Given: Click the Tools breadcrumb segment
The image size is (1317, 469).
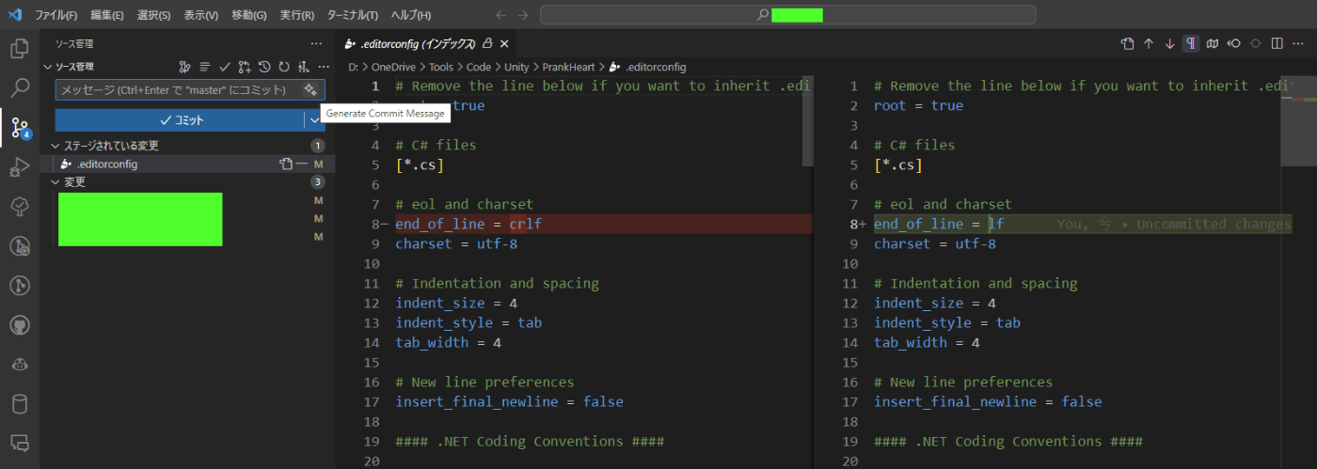Looking at the screenshot, I should pos(440,67).
